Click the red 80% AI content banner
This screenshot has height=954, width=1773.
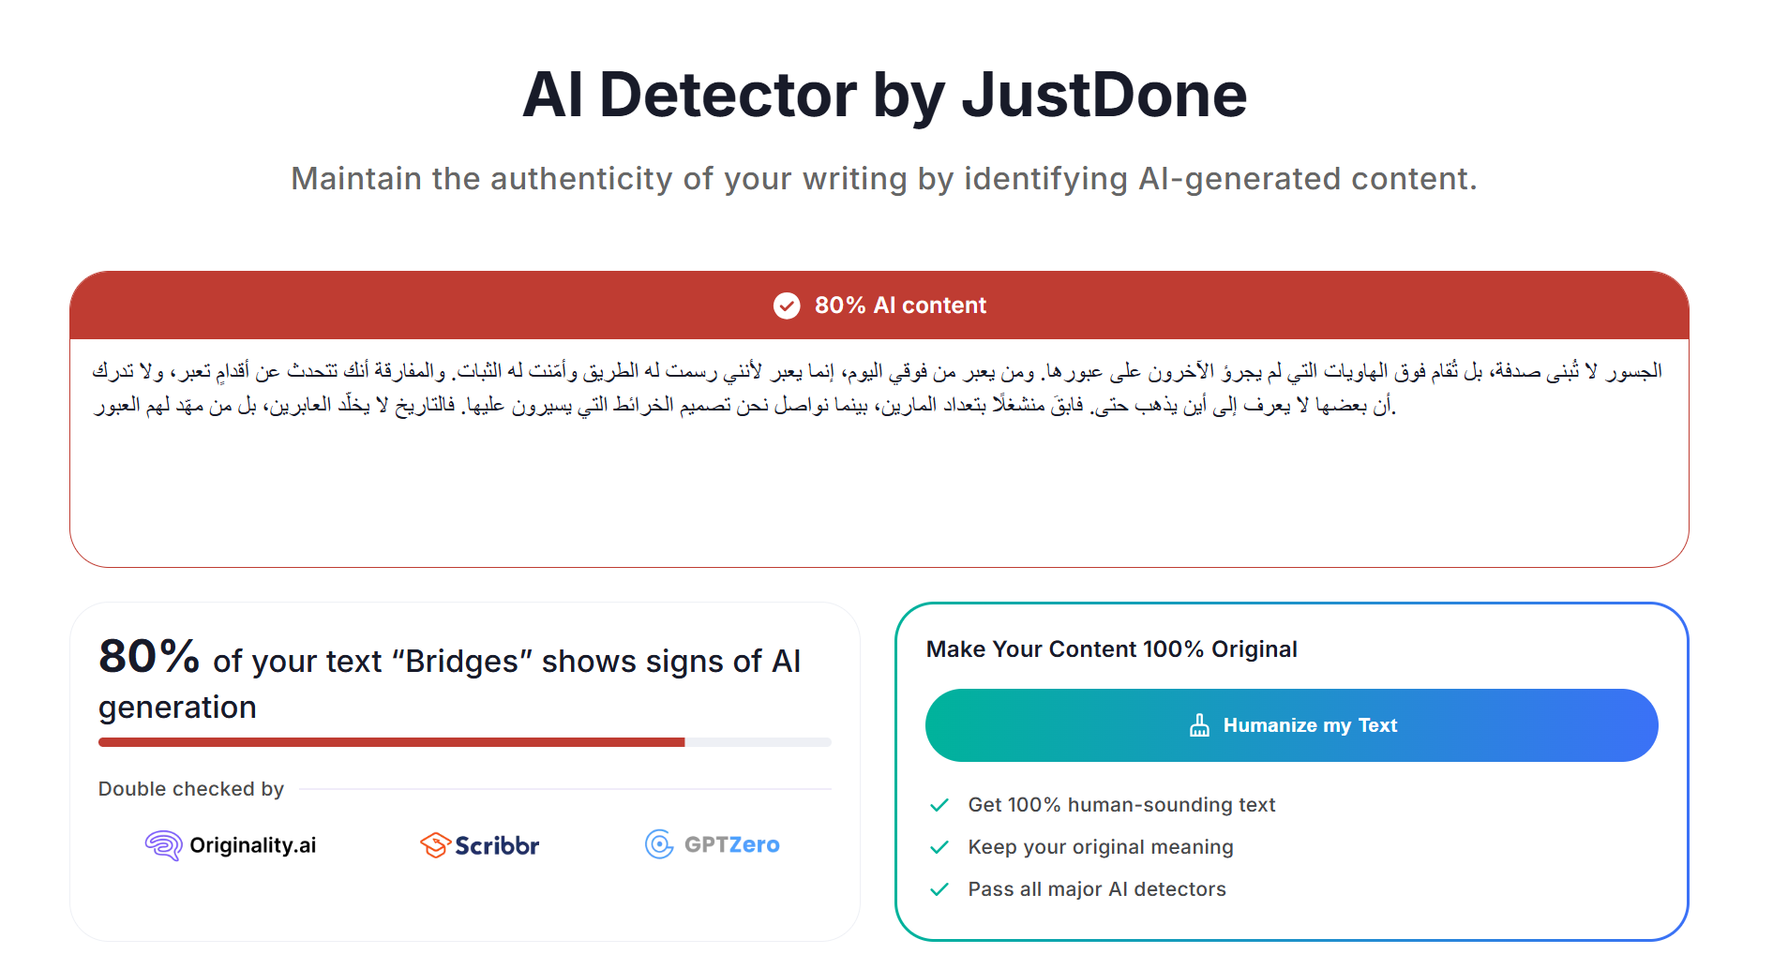point(1219,306)
